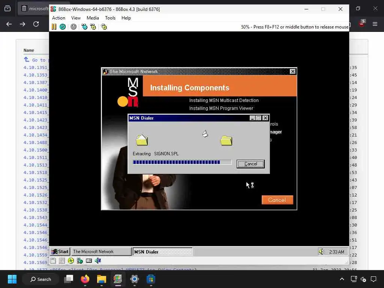This screenshot has width=384, height=288.
Task: Show hidden tray icons chevron
Action: pyautogui.click(x=342, y=279)
